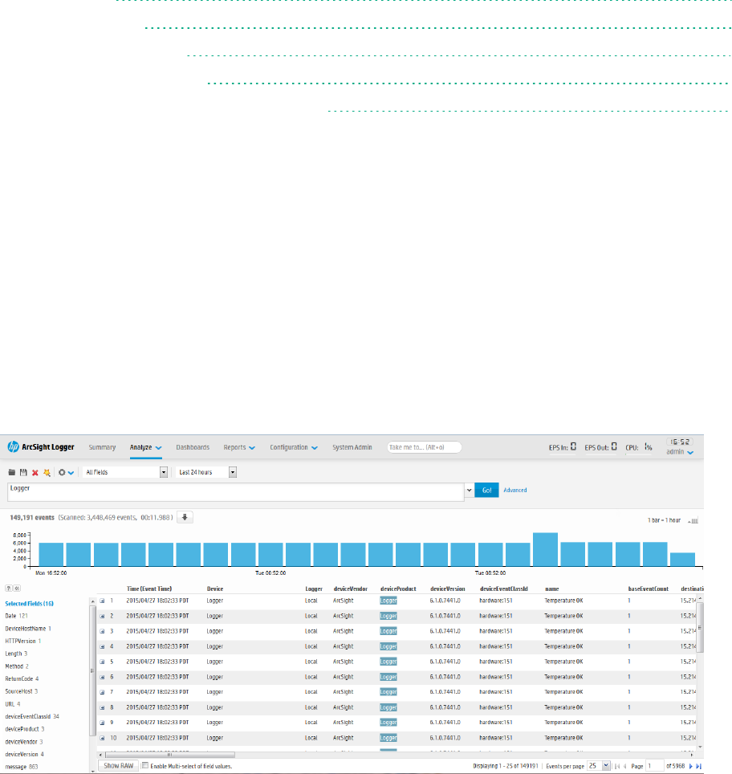
Task: Click highlighted Logger value in row 4
Action: tap(388, 646)
